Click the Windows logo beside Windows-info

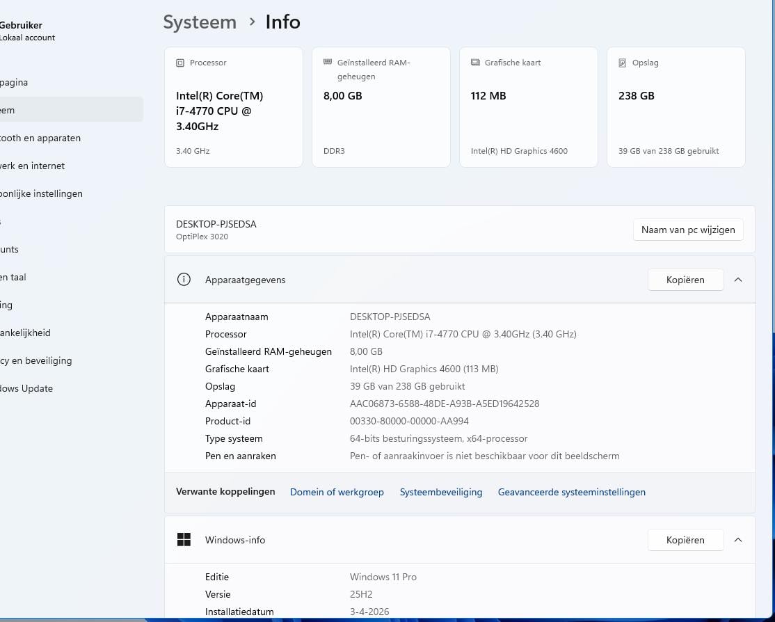pos(184,540)
